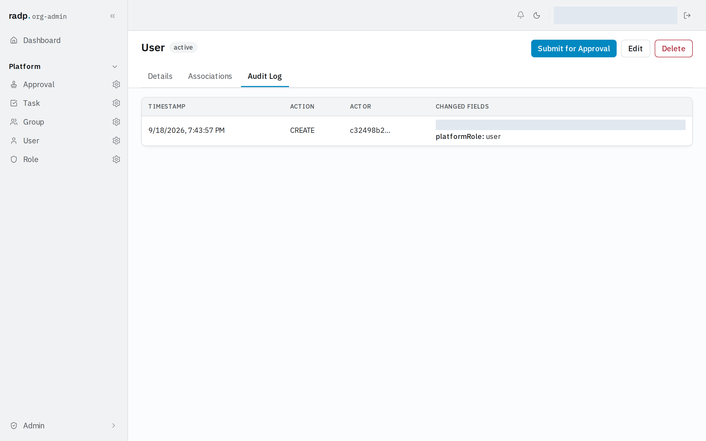Click the Timestamp column header
The image size is (706, 441).
click(167, 106)
